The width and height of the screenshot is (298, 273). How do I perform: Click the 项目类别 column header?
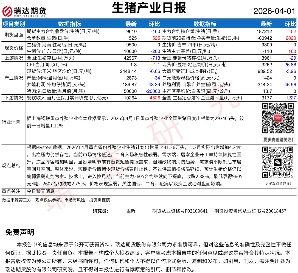click(x=14, y=24)
